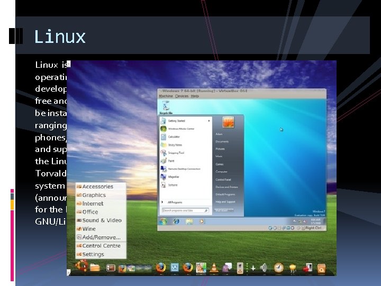Click the blue square window icon in the dock
This screenshot has height=286, width=381.
click(x=175, y=267)
